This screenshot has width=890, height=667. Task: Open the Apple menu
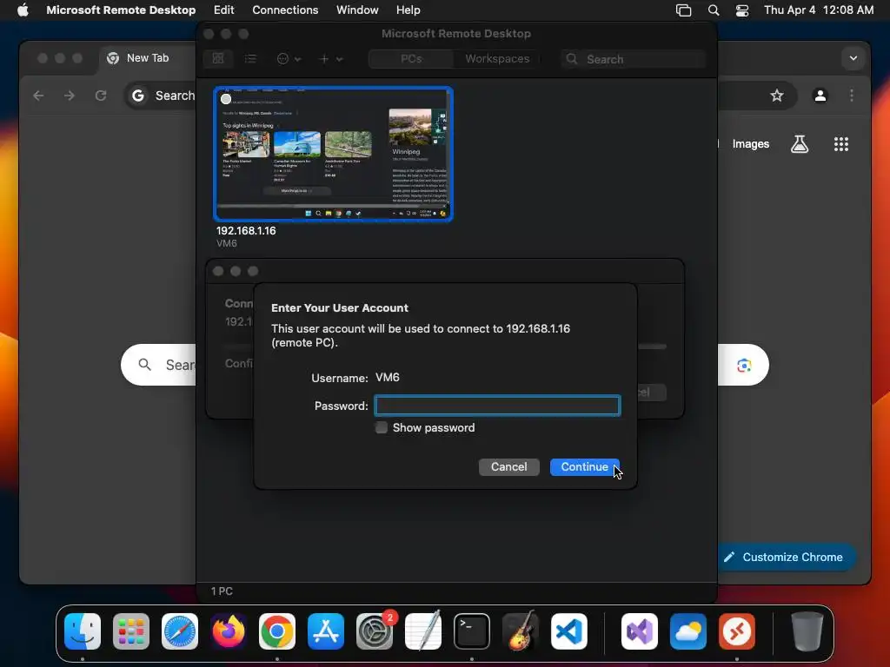click(23, 10)
